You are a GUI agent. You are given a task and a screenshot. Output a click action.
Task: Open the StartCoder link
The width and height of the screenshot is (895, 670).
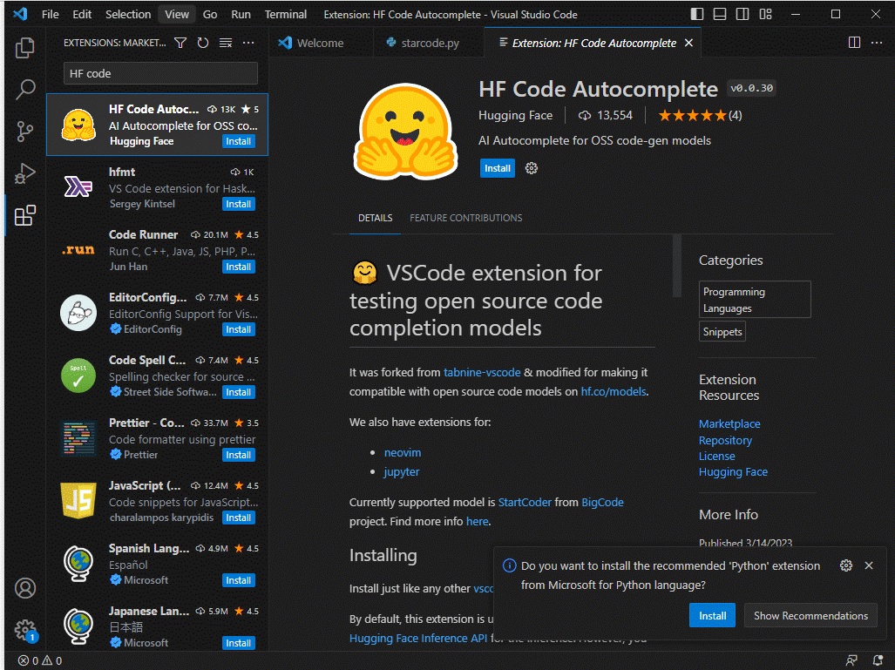coord(525,502)
